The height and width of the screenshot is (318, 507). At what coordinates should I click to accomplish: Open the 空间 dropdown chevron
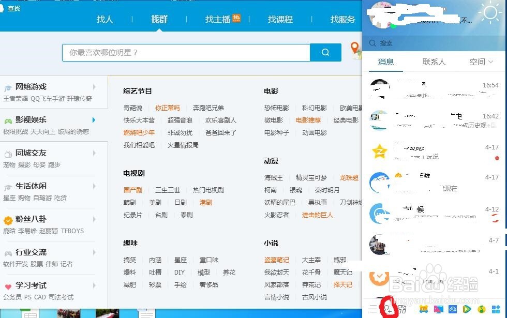[x=490, y=62]
